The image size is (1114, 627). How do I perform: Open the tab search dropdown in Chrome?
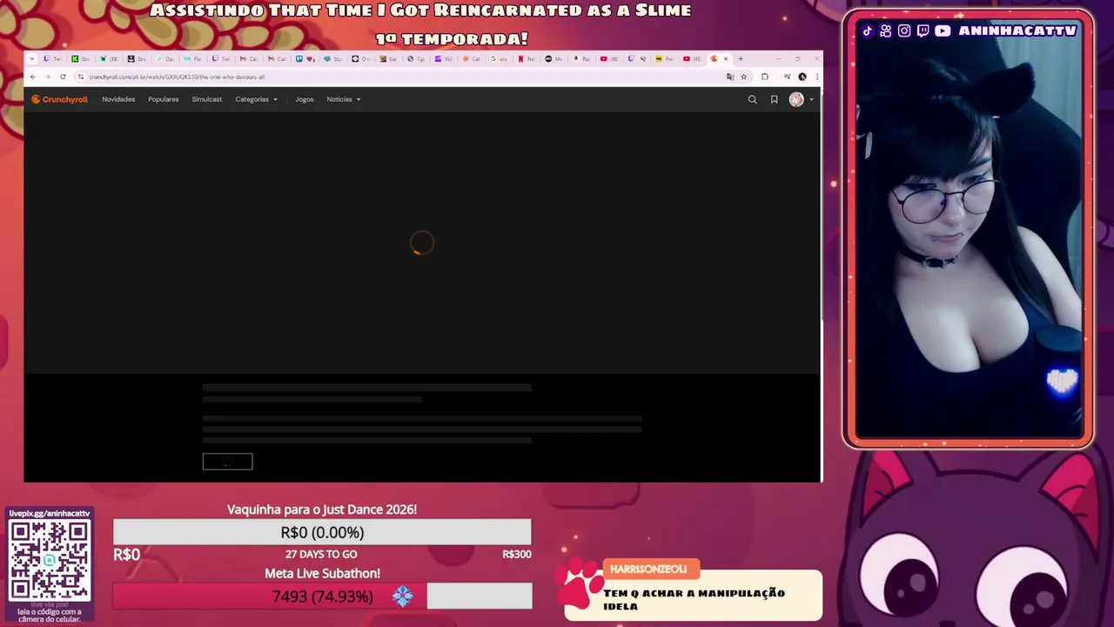(32, 59)
